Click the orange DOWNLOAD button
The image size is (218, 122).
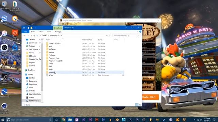click(x=151, y=97)
